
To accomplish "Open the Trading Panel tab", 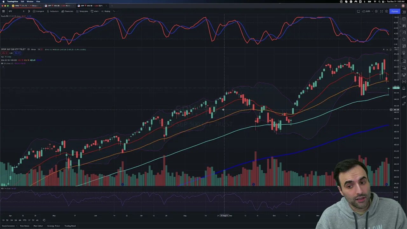I will click(70, 226).
